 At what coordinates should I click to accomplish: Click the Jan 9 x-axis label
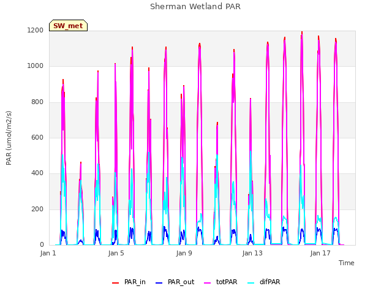(184, 253)
